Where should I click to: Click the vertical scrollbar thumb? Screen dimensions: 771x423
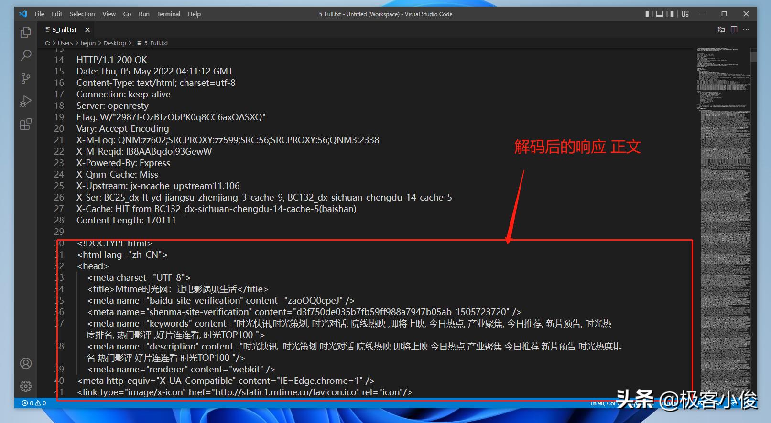pyautogui.click(x=753, y=56)
